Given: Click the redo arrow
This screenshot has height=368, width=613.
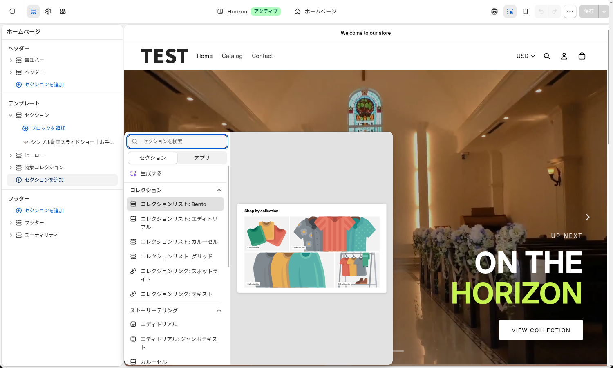Looking at the screenshot, I should 555,11.
